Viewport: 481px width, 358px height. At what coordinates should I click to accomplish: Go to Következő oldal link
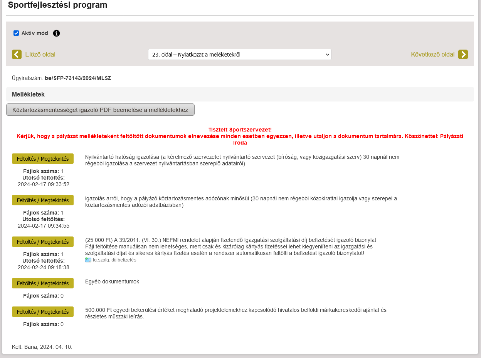[x=432, y=54]
